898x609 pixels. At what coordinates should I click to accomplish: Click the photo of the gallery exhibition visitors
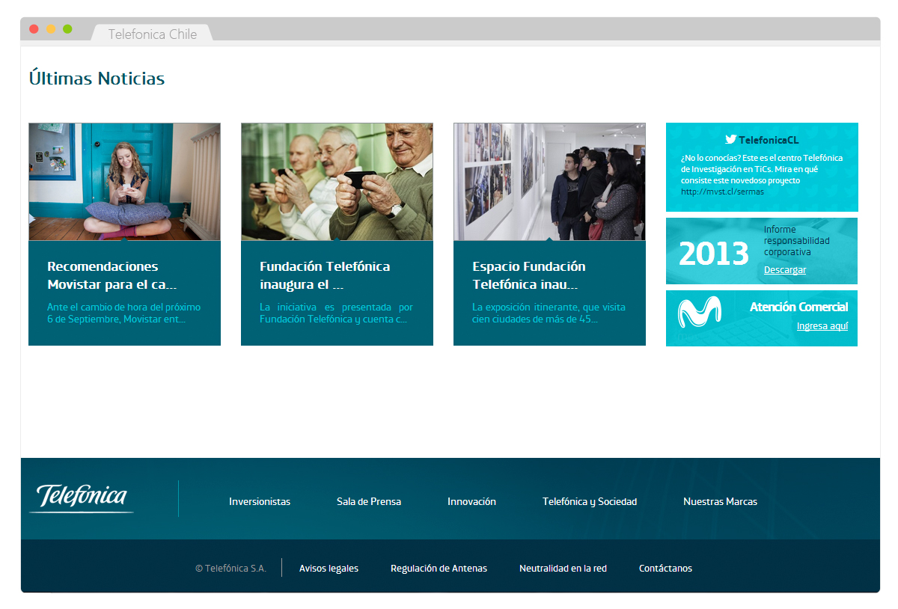549,182
